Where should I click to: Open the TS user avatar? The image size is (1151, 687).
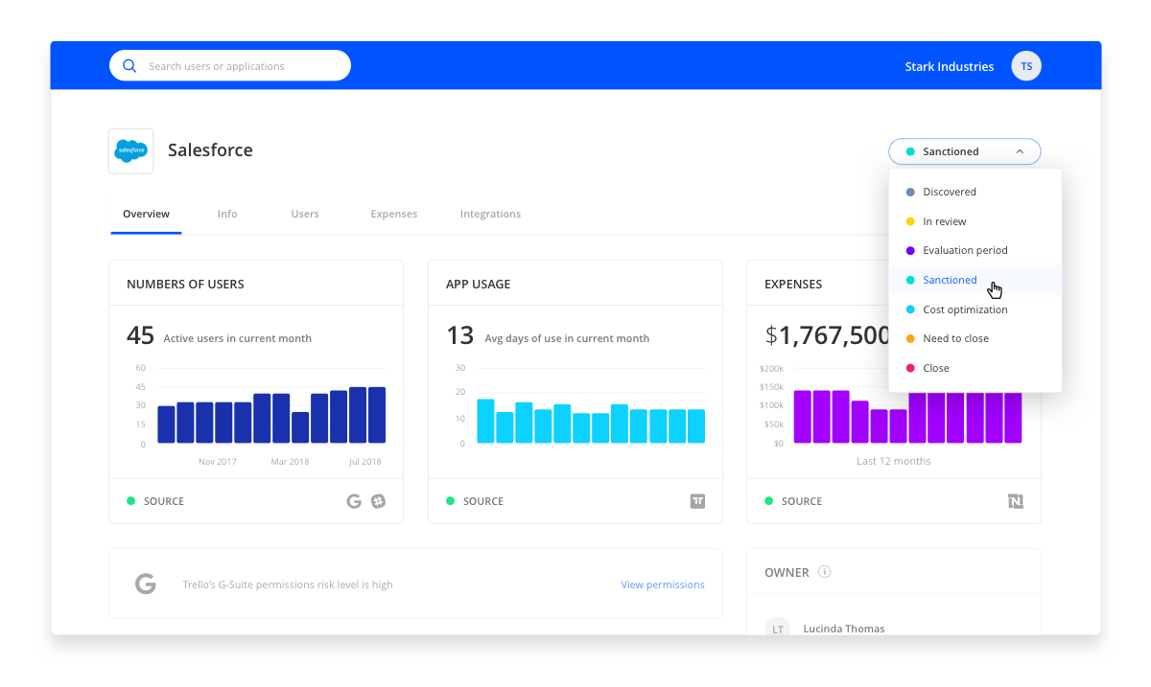point(1026,66)
